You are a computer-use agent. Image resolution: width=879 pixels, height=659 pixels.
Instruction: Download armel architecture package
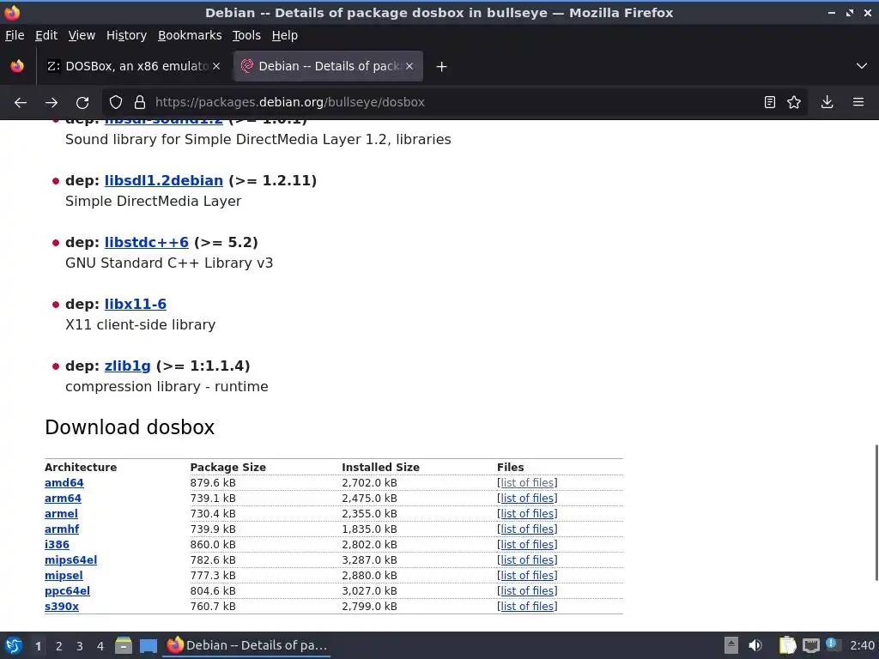[61, 513]
